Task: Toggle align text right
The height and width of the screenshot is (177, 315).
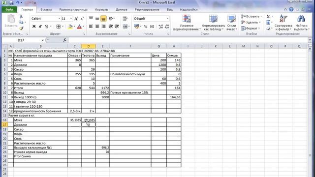Action: [x=103, y=26]
